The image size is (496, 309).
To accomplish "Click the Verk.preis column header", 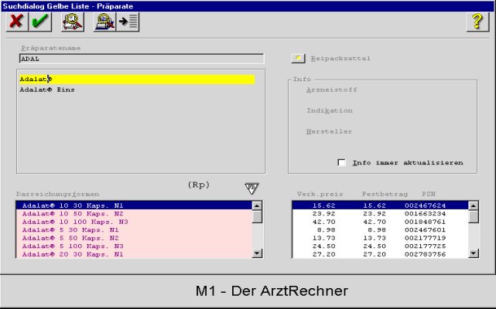I will [x=320, y=194].
